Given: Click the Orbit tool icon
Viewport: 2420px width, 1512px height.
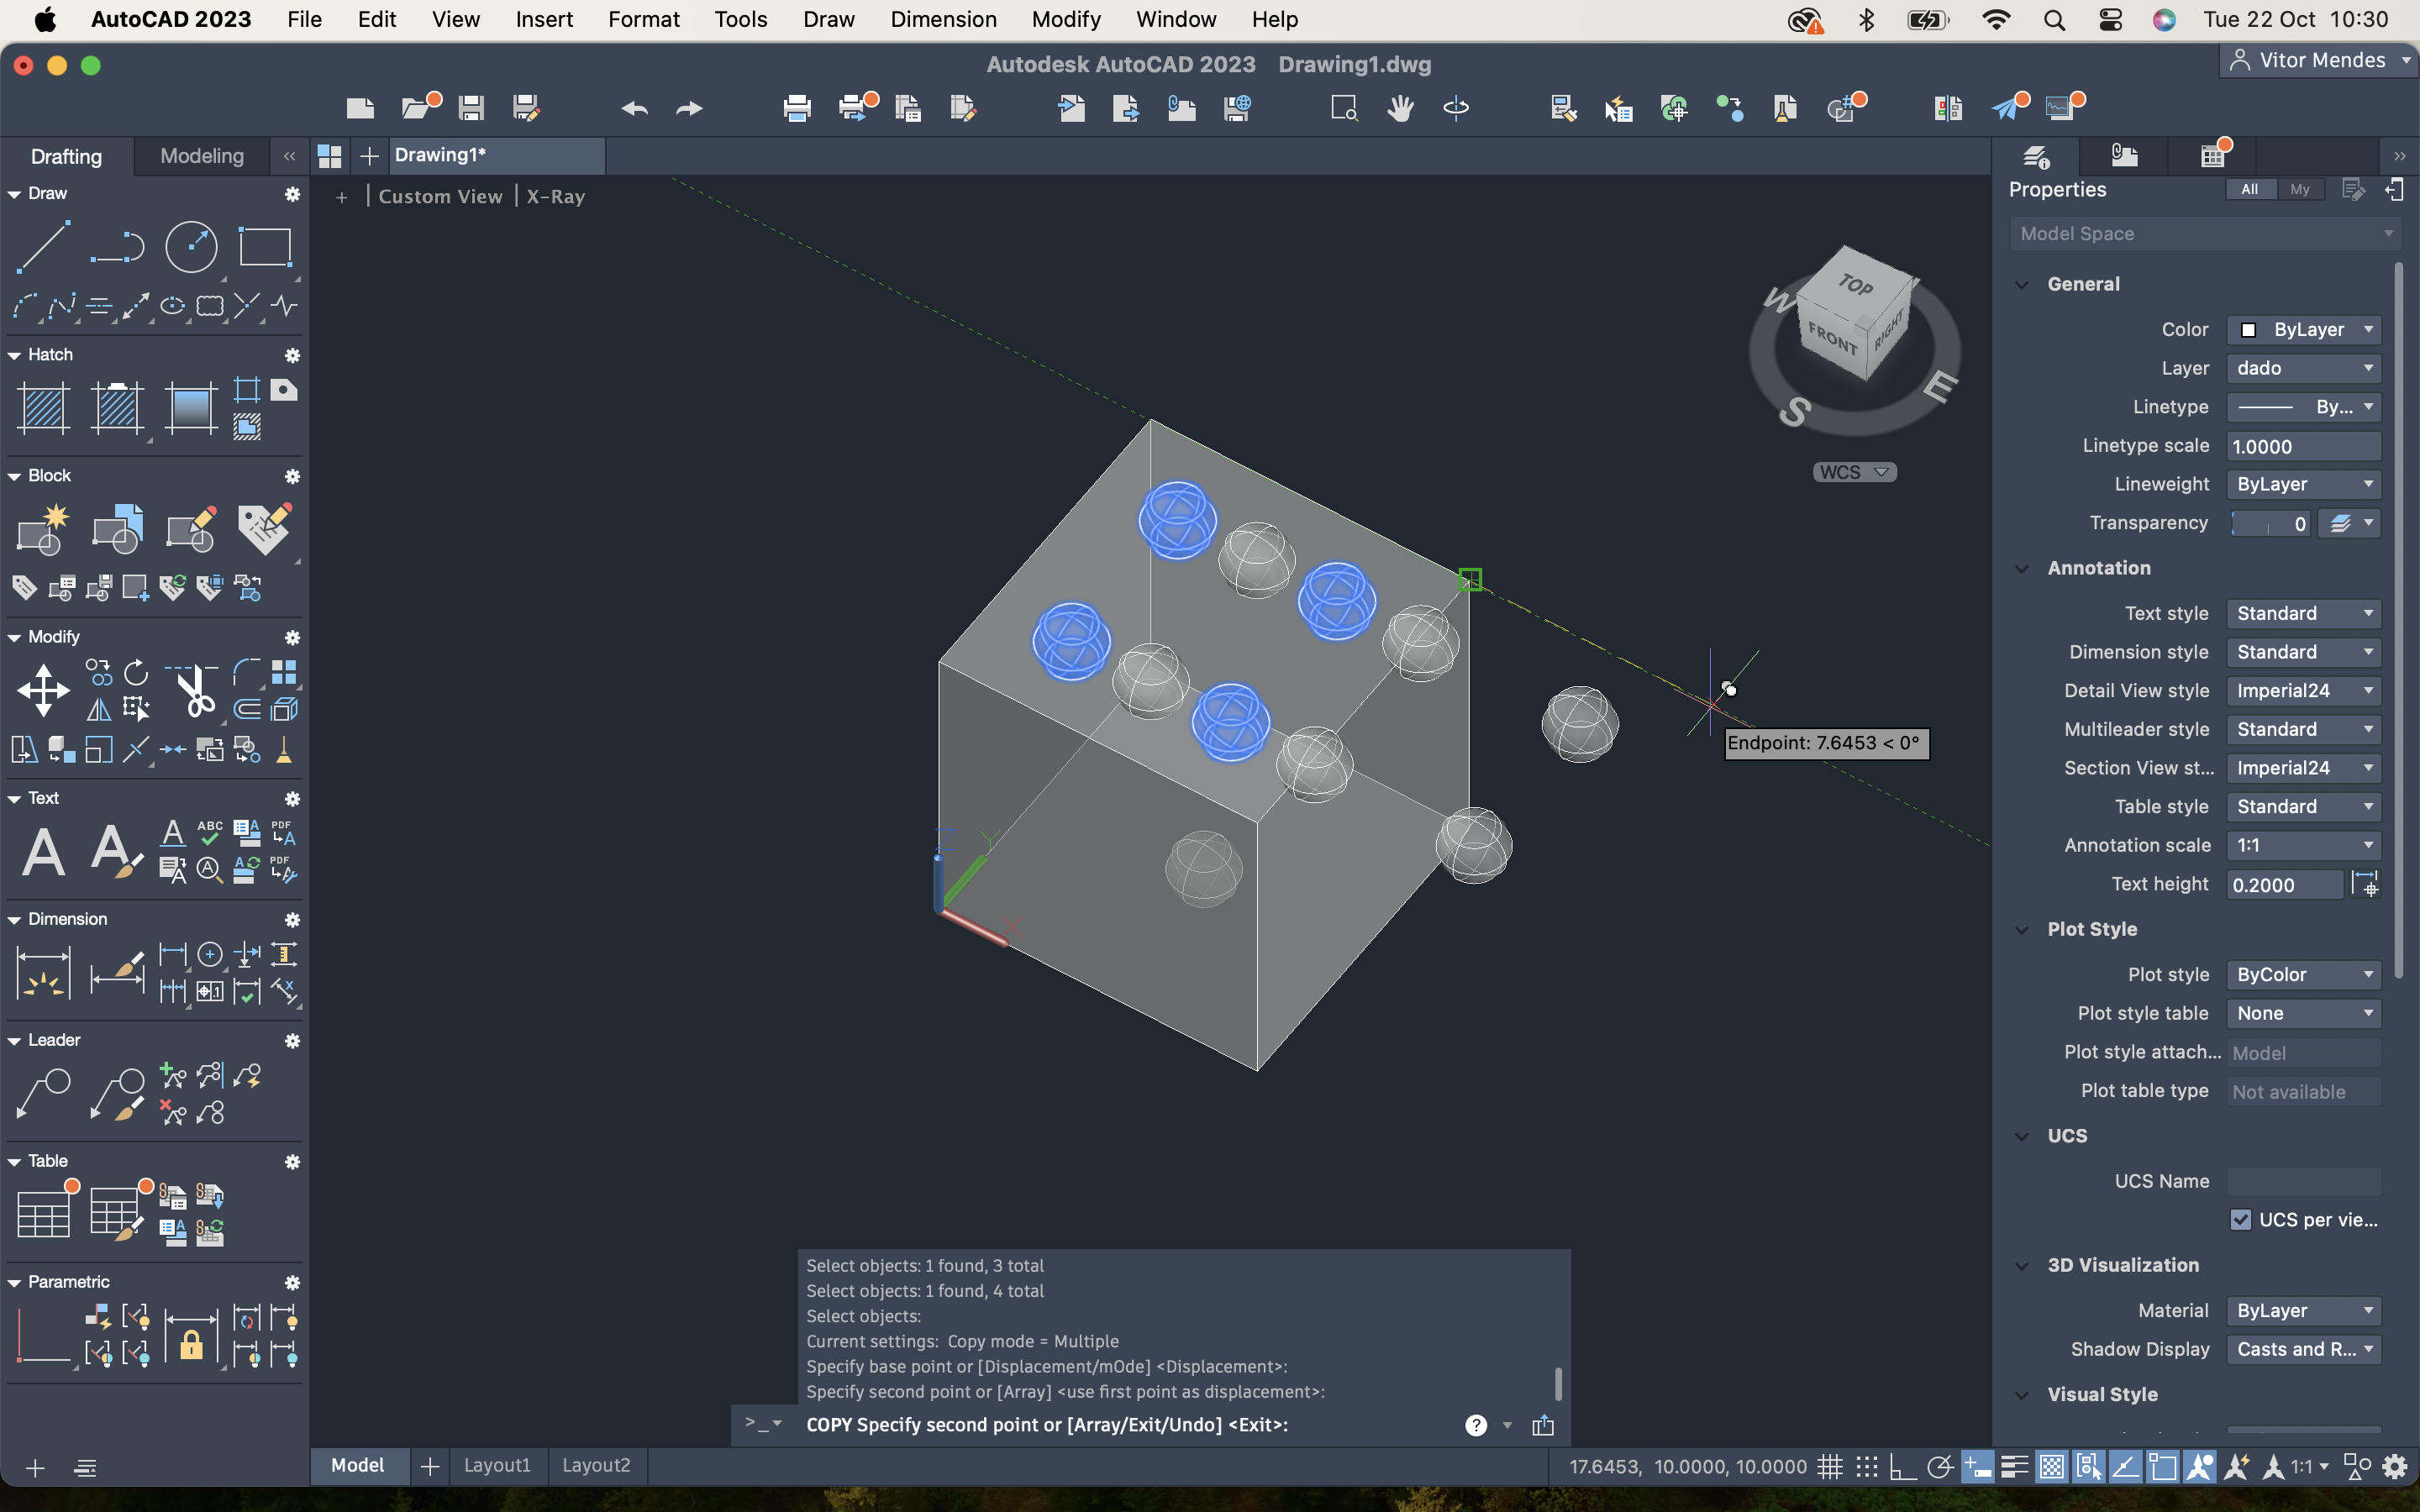Looking at the screenshot, I should [1456, 108].
